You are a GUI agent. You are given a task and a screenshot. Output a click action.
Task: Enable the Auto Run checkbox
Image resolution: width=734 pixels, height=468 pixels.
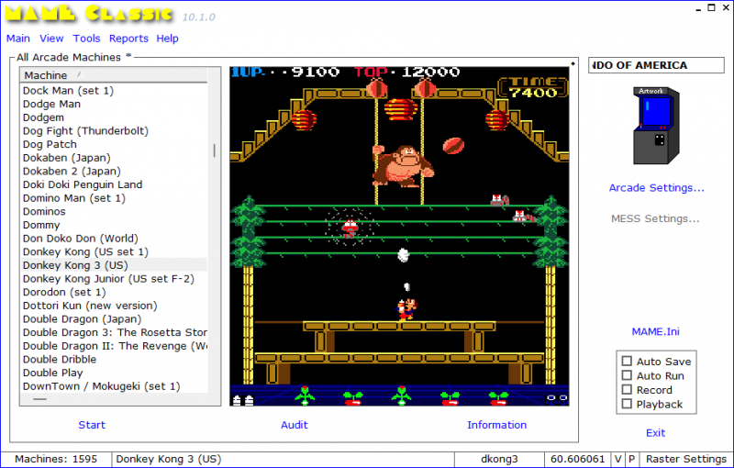627,375
